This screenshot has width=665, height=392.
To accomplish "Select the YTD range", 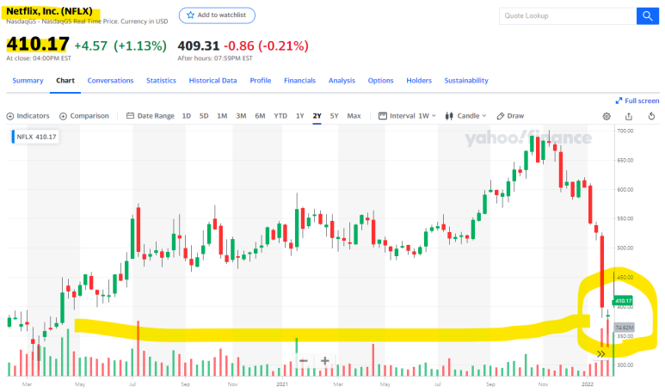I will [x=280, y=116].
